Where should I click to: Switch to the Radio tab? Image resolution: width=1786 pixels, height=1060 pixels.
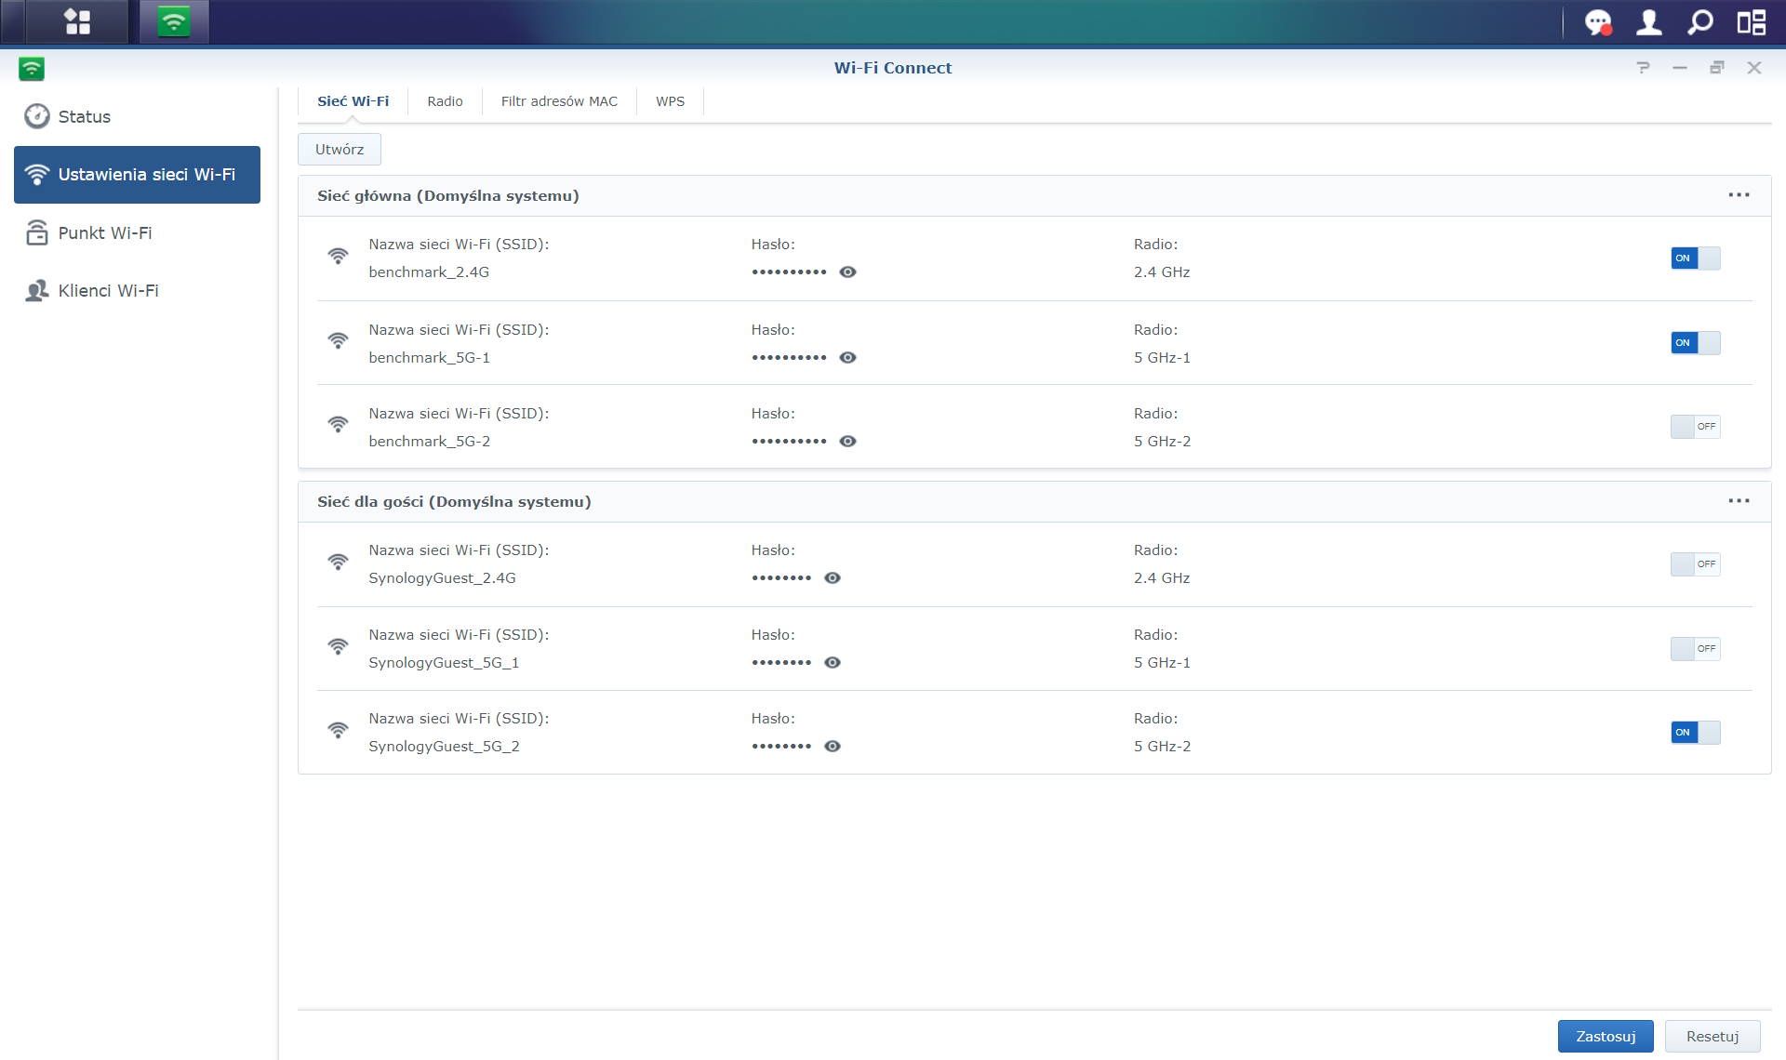point(445,101)
